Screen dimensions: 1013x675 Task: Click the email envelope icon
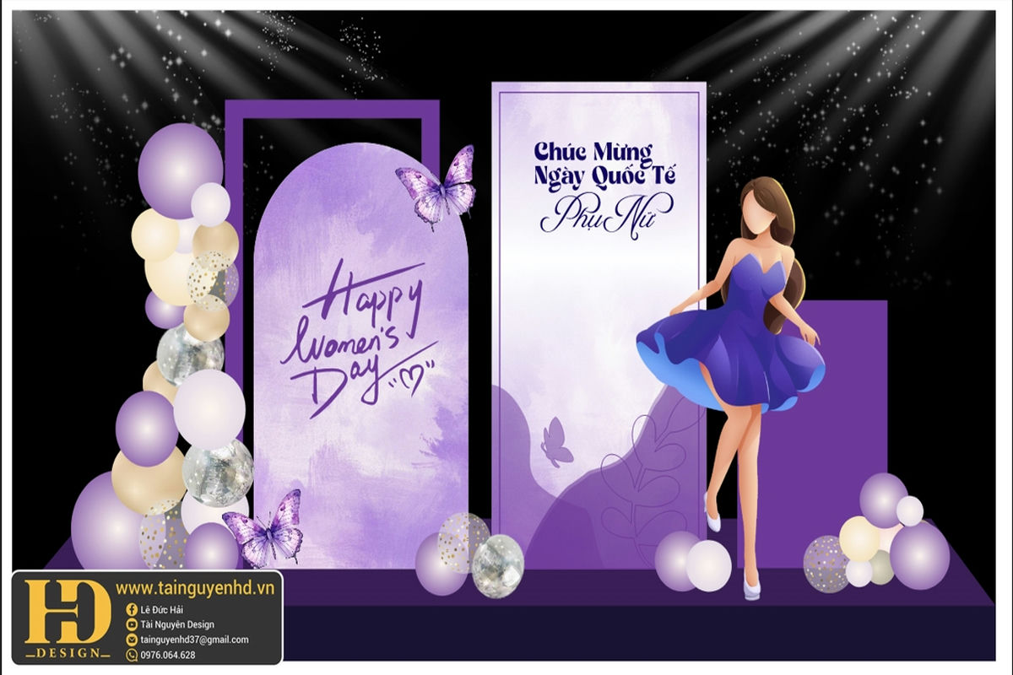132,640
